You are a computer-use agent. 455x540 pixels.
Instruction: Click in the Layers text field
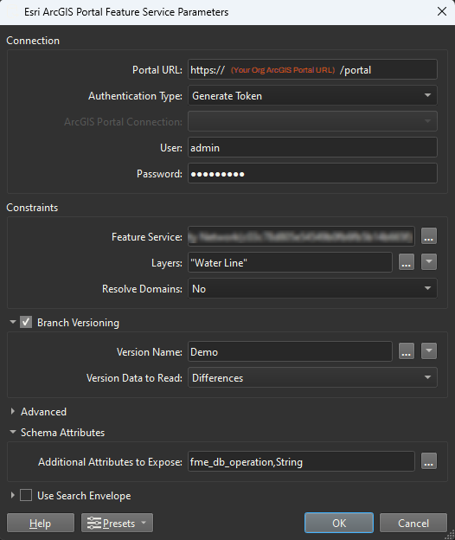[x=290, y=262]
